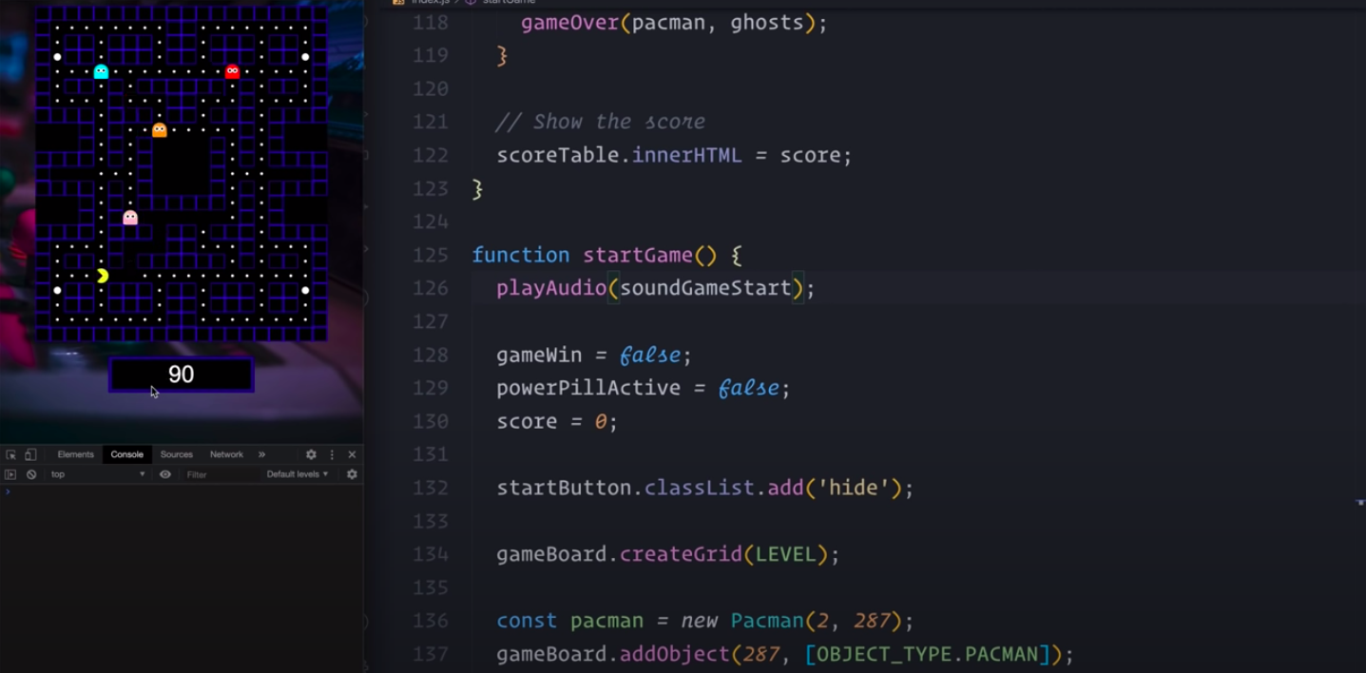Click the score box showing 90

pos(181,375)
